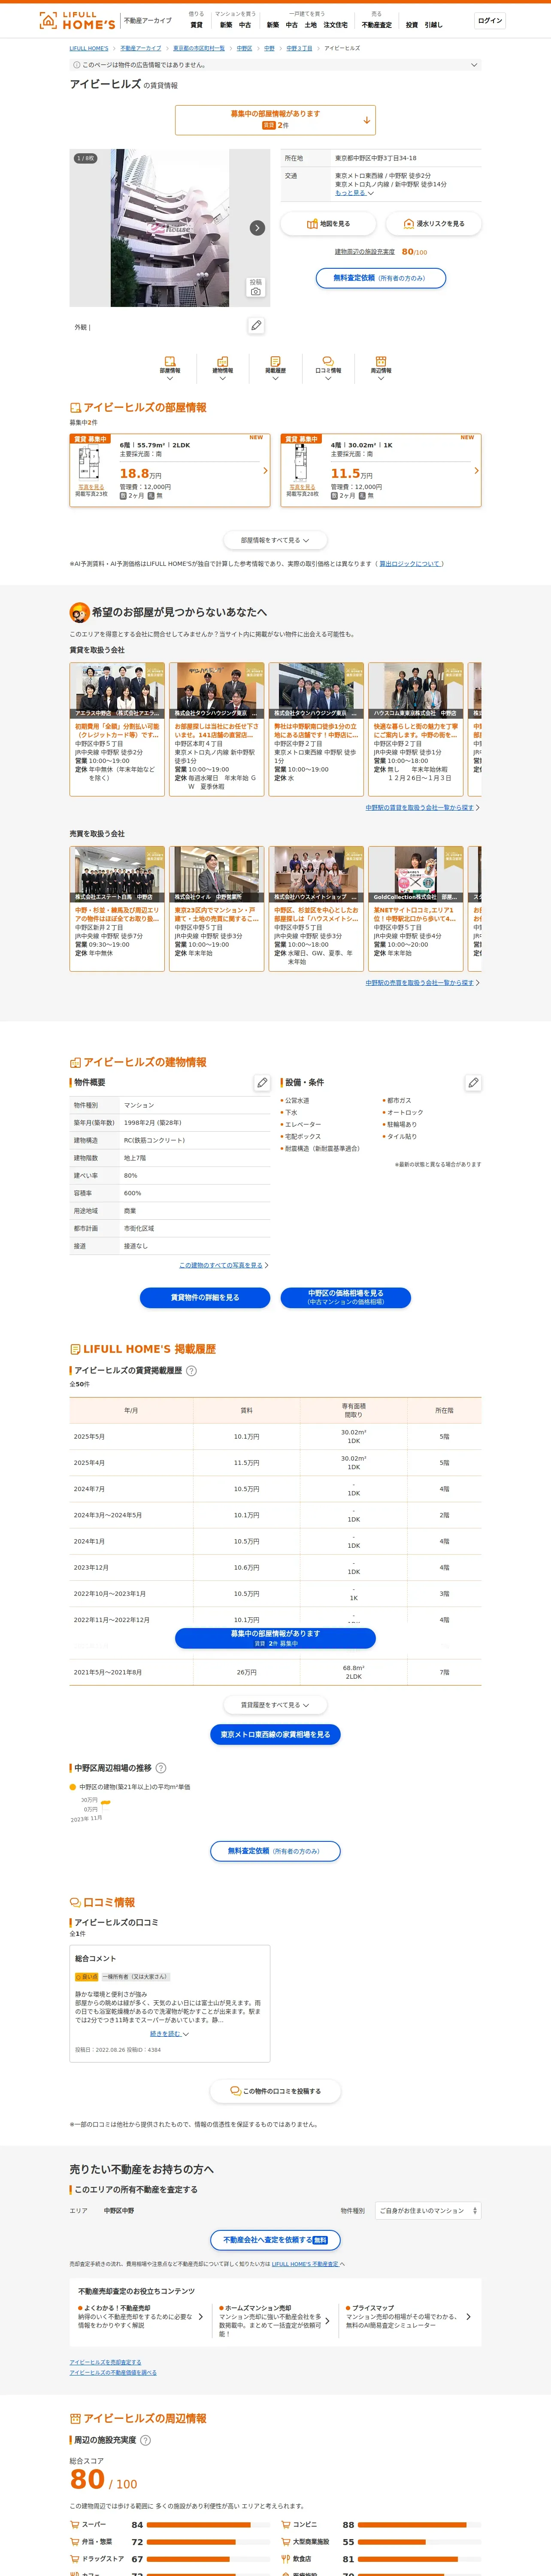This screenshot has height=2576, width=551.
Task: Click down-arrow on 募集中の部屋情報があります banner
Action: click(367, 120)
